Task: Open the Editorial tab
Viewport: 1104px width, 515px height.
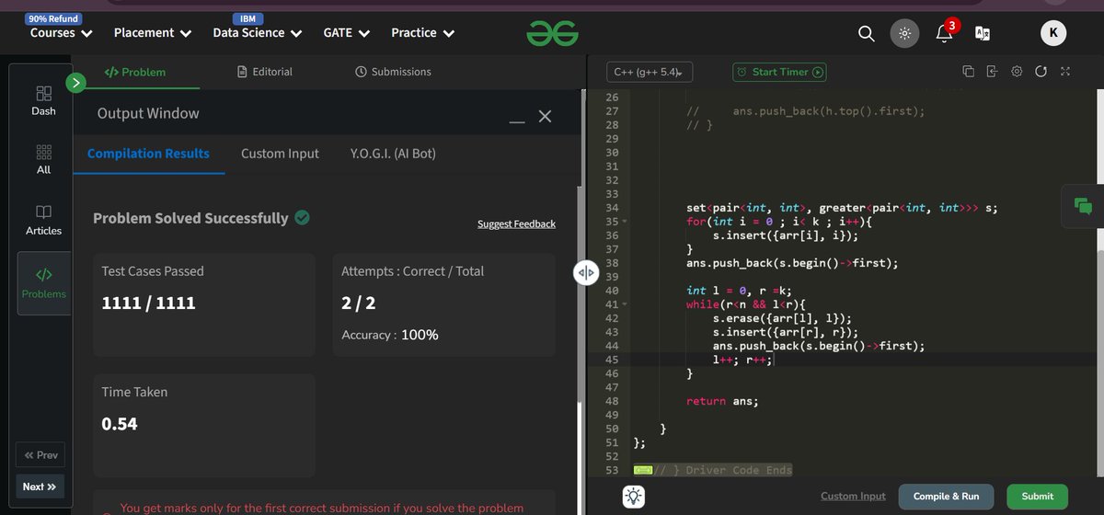Action: [265, 72]
